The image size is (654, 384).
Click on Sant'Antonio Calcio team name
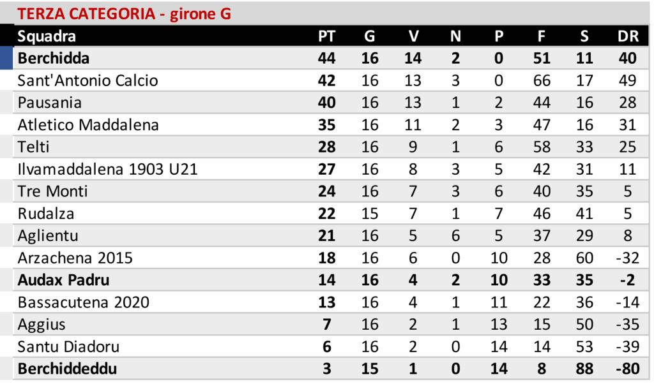point(88,80)
